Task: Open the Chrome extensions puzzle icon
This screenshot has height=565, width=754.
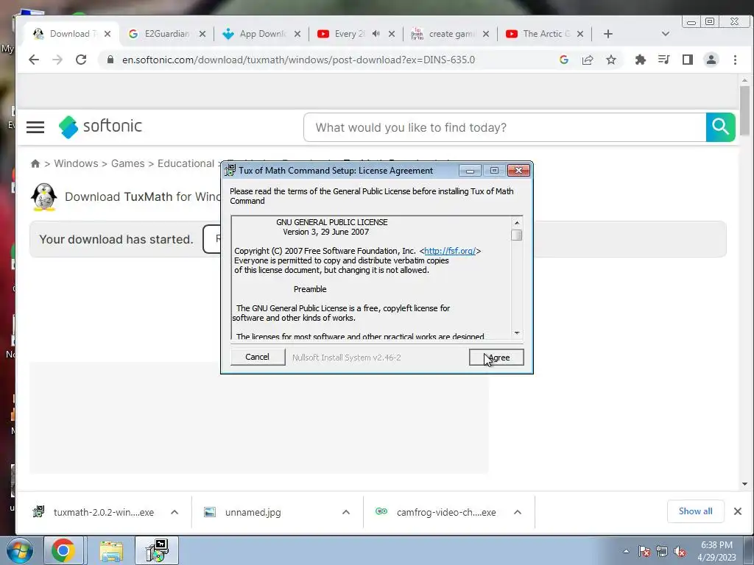Action: pyautogui.click(x=640, y=60)
